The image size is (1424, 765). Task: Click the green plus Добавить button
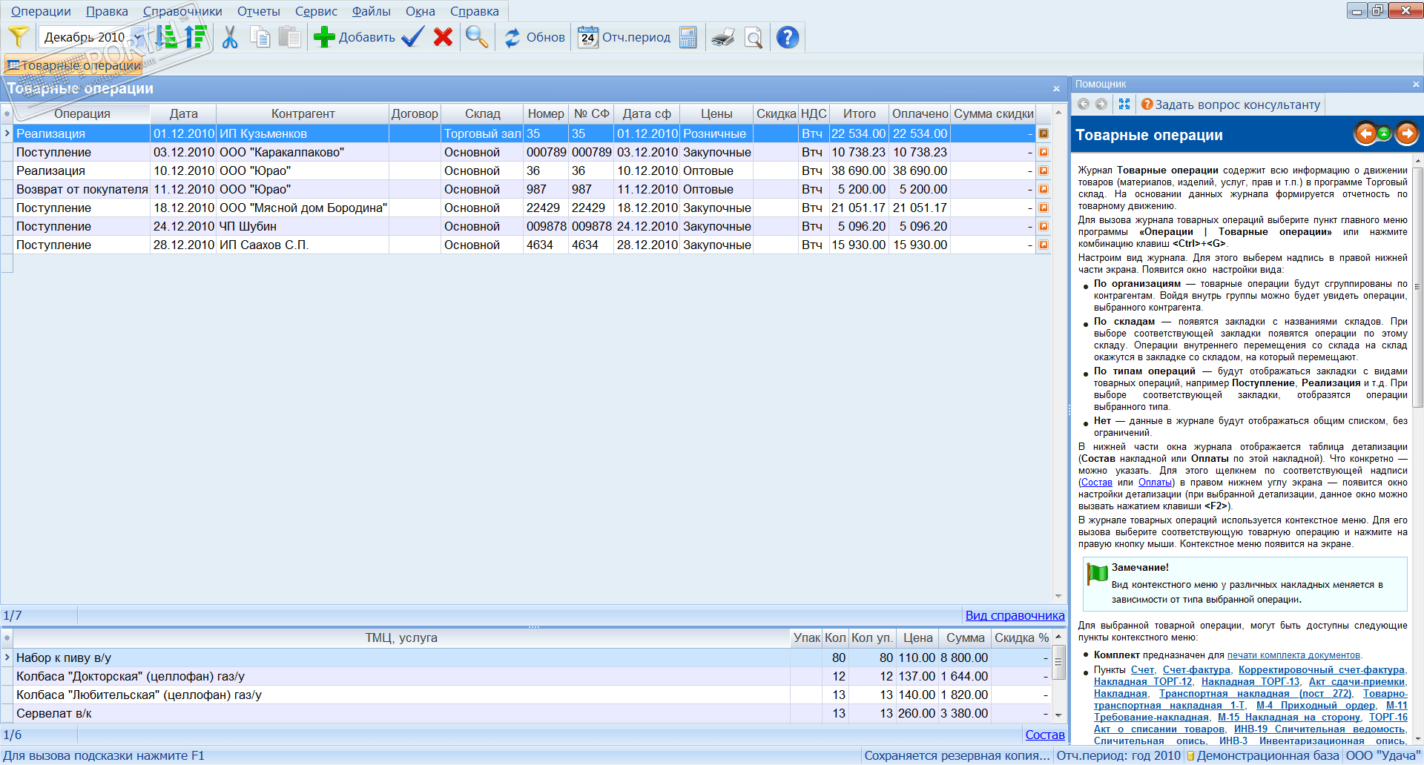[354, 37]
